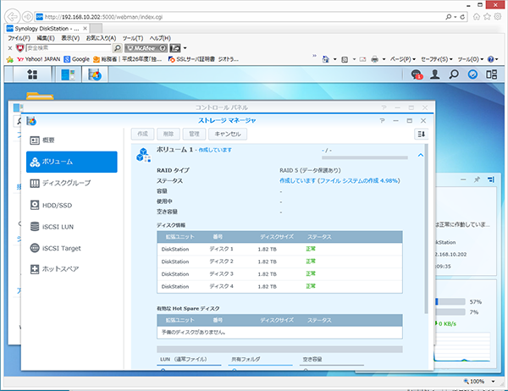Screen dimensions: 508x391
Task: Open 概要 overview section
Action: tap(71, 140)
